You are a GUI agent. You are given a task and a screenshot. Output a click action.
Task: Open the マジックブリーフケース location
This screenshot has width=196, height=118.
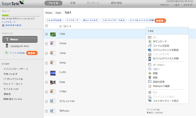16,69
